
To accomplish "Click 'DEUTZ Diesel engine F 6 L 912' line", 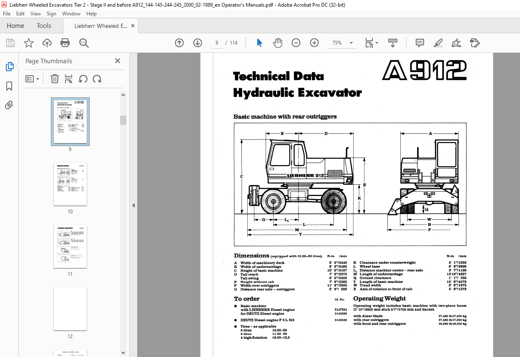I will (267, 320).
